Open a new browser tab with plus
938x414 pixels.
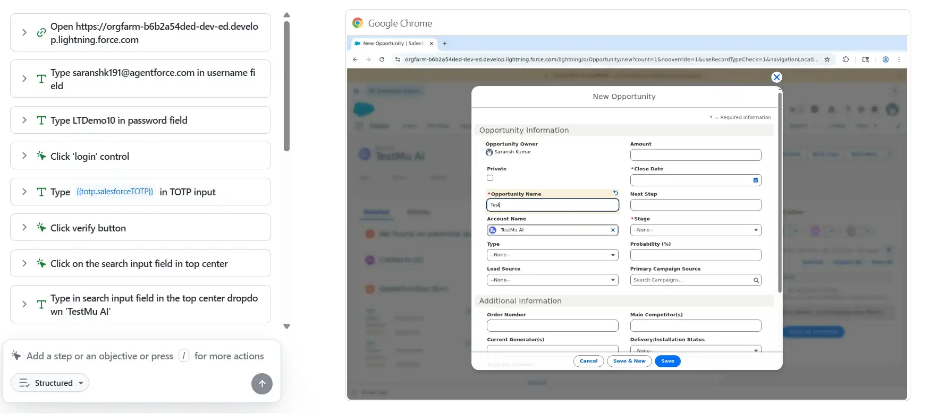coord(445,44)
